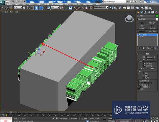Toggle the Percent Snap button
This screenshot has width=159, height=122.
click(x=83, y=8)
